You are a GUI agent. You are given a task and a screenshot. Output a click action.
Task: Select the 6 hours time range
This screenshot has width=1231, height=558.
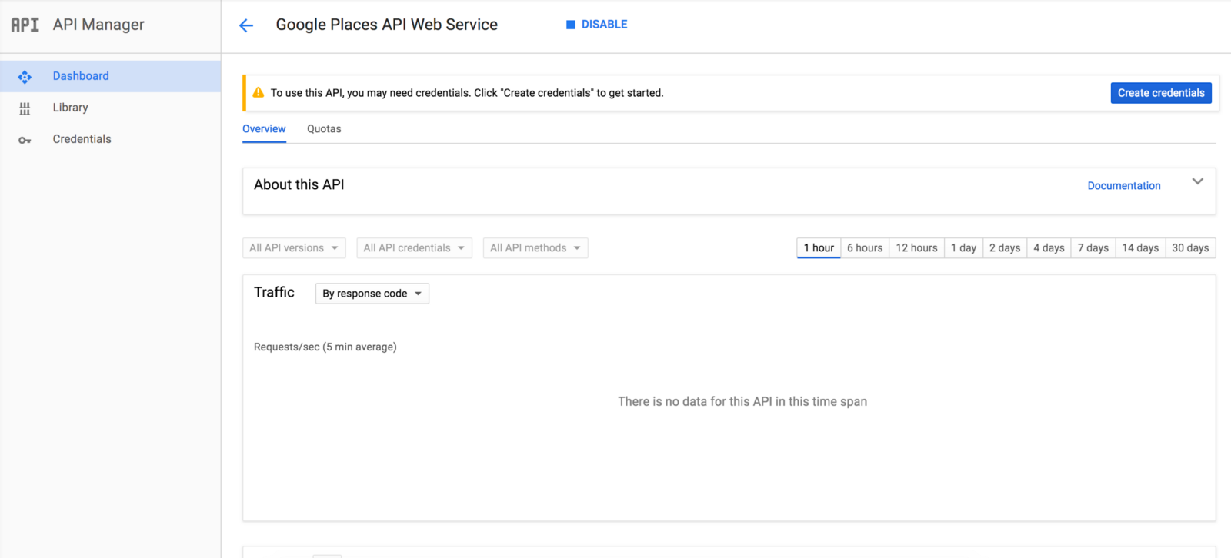865,248
